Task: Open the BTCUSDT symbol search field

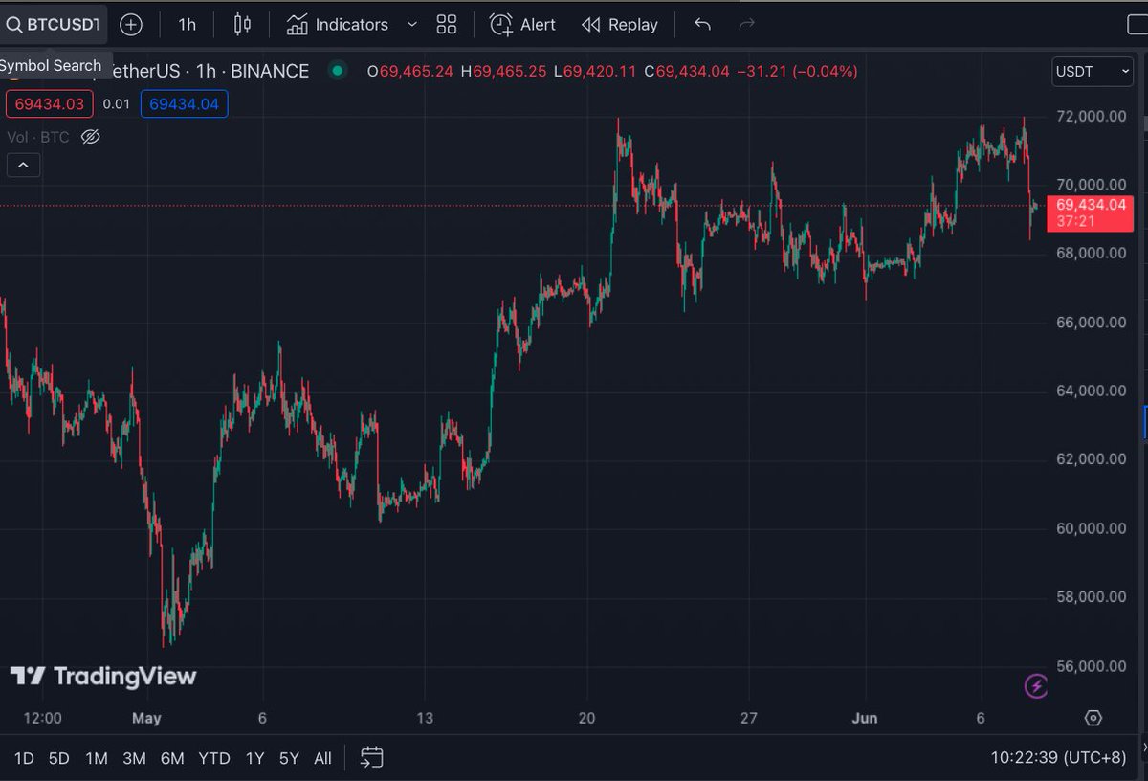Action: pos(54,25)
